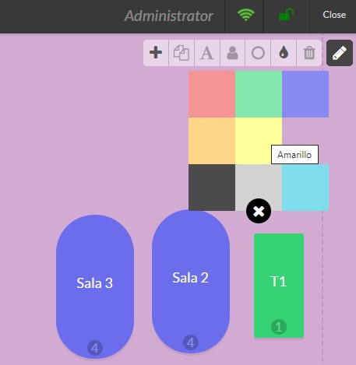Click the plus icon to add a table

156,53
